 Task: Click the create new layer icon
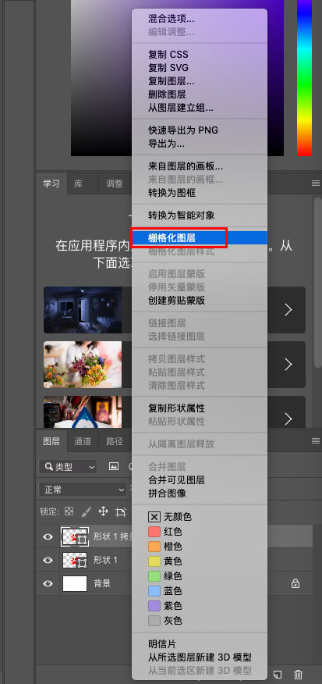pos(278,675)
